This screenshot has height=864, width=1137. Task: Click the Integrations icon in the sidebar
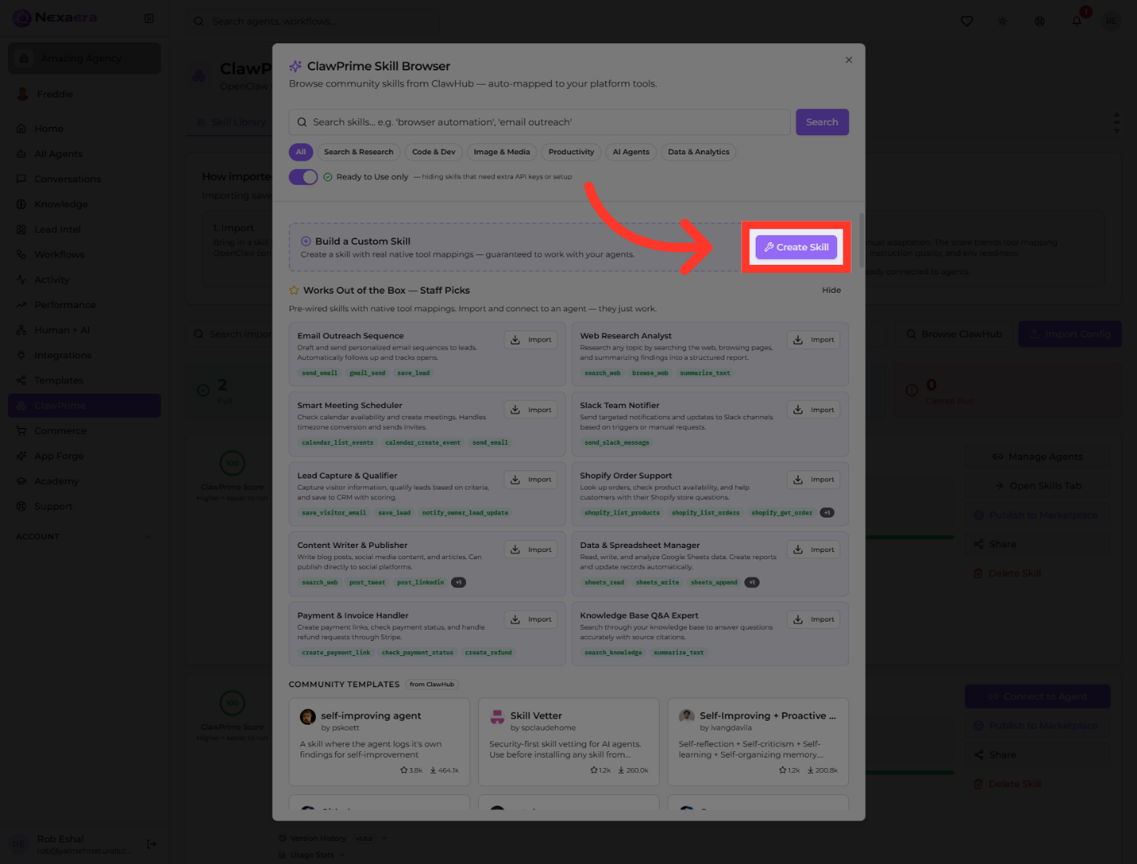coord(22,355)
